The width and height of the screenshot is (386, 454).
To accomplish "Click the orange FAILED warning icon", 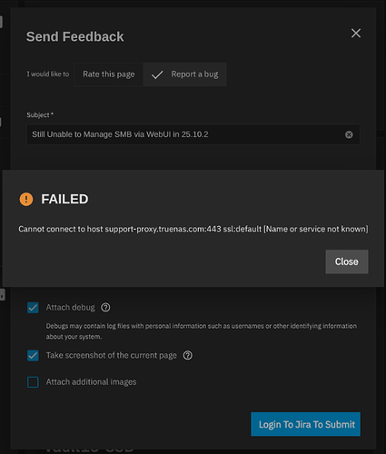I will tap(26, 199).
